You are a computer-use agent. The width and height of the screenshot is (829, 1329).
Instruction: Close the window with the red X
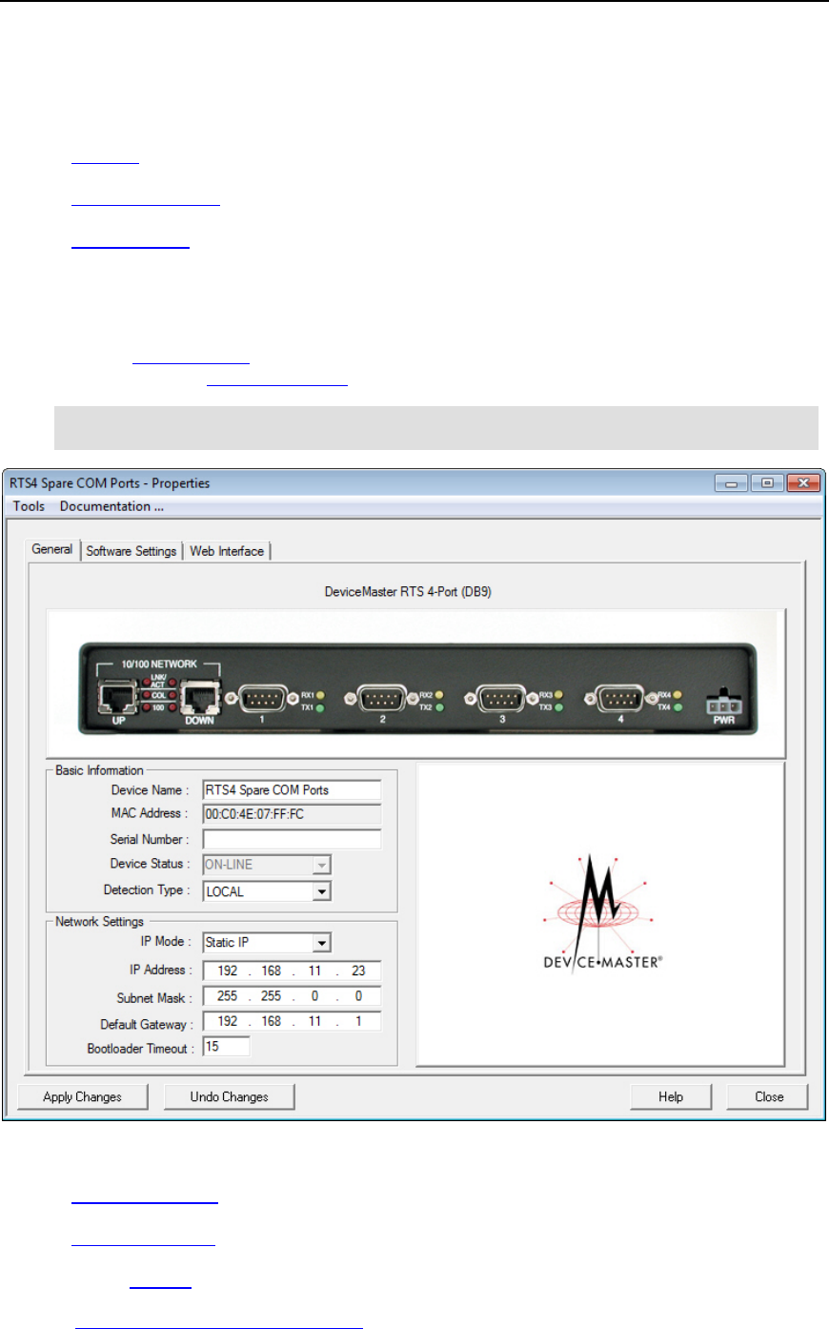pyautogui.click(x=803, y=483)
